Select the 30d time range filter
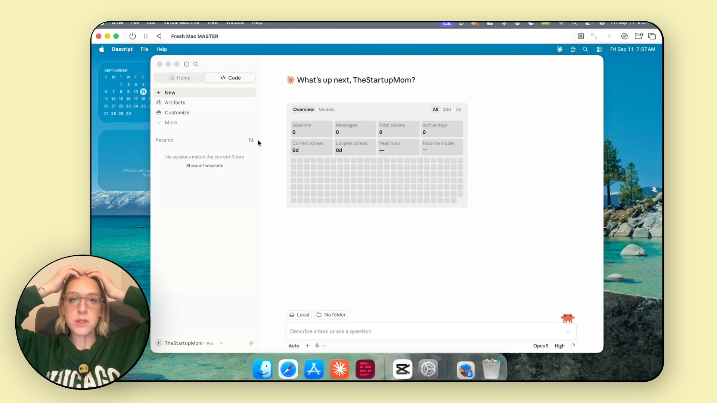 447,109
